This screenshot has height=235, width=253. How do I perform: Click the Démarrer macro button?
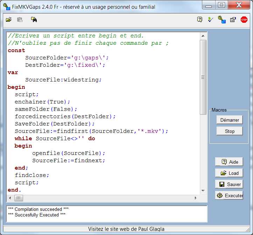(230, 120)
